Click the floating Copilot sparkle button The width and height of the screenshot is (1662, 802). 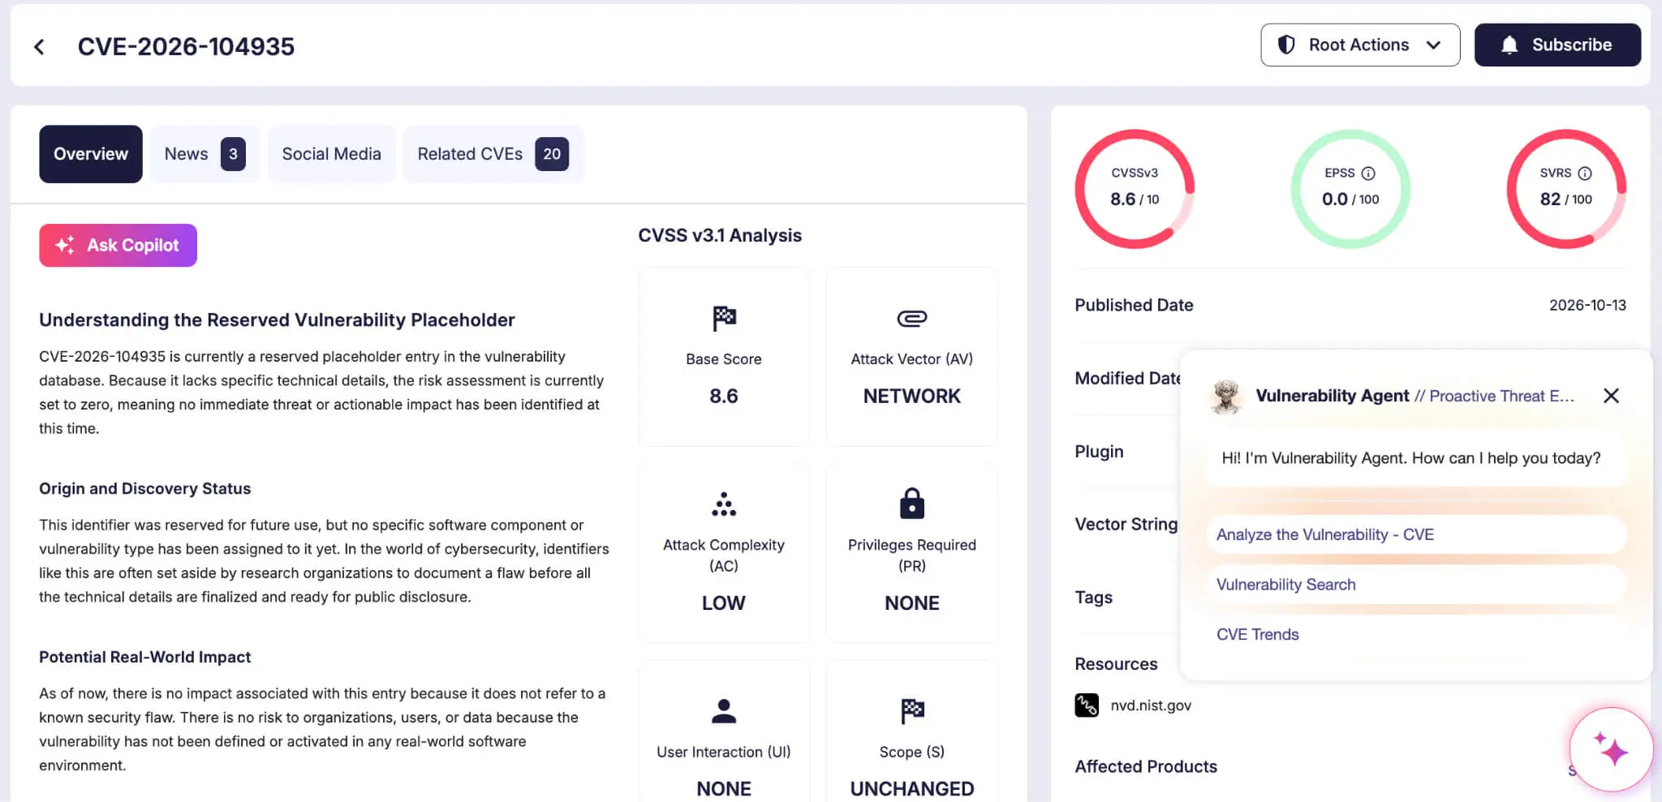(x=1611, y=750)
